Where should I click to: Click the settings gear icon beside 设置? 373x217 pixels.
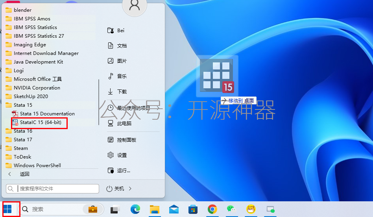111,155
